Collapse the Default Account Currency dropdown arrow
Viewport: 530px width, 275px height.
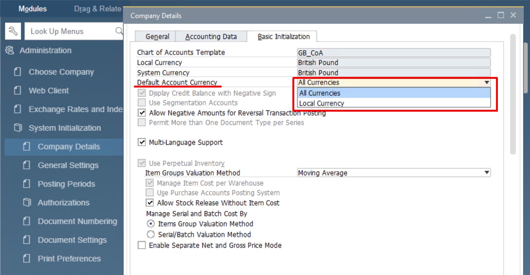[487, 83]
